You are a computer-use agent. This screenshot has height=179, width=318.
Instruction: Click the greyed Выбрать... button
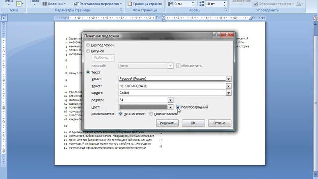click(103, 58)
